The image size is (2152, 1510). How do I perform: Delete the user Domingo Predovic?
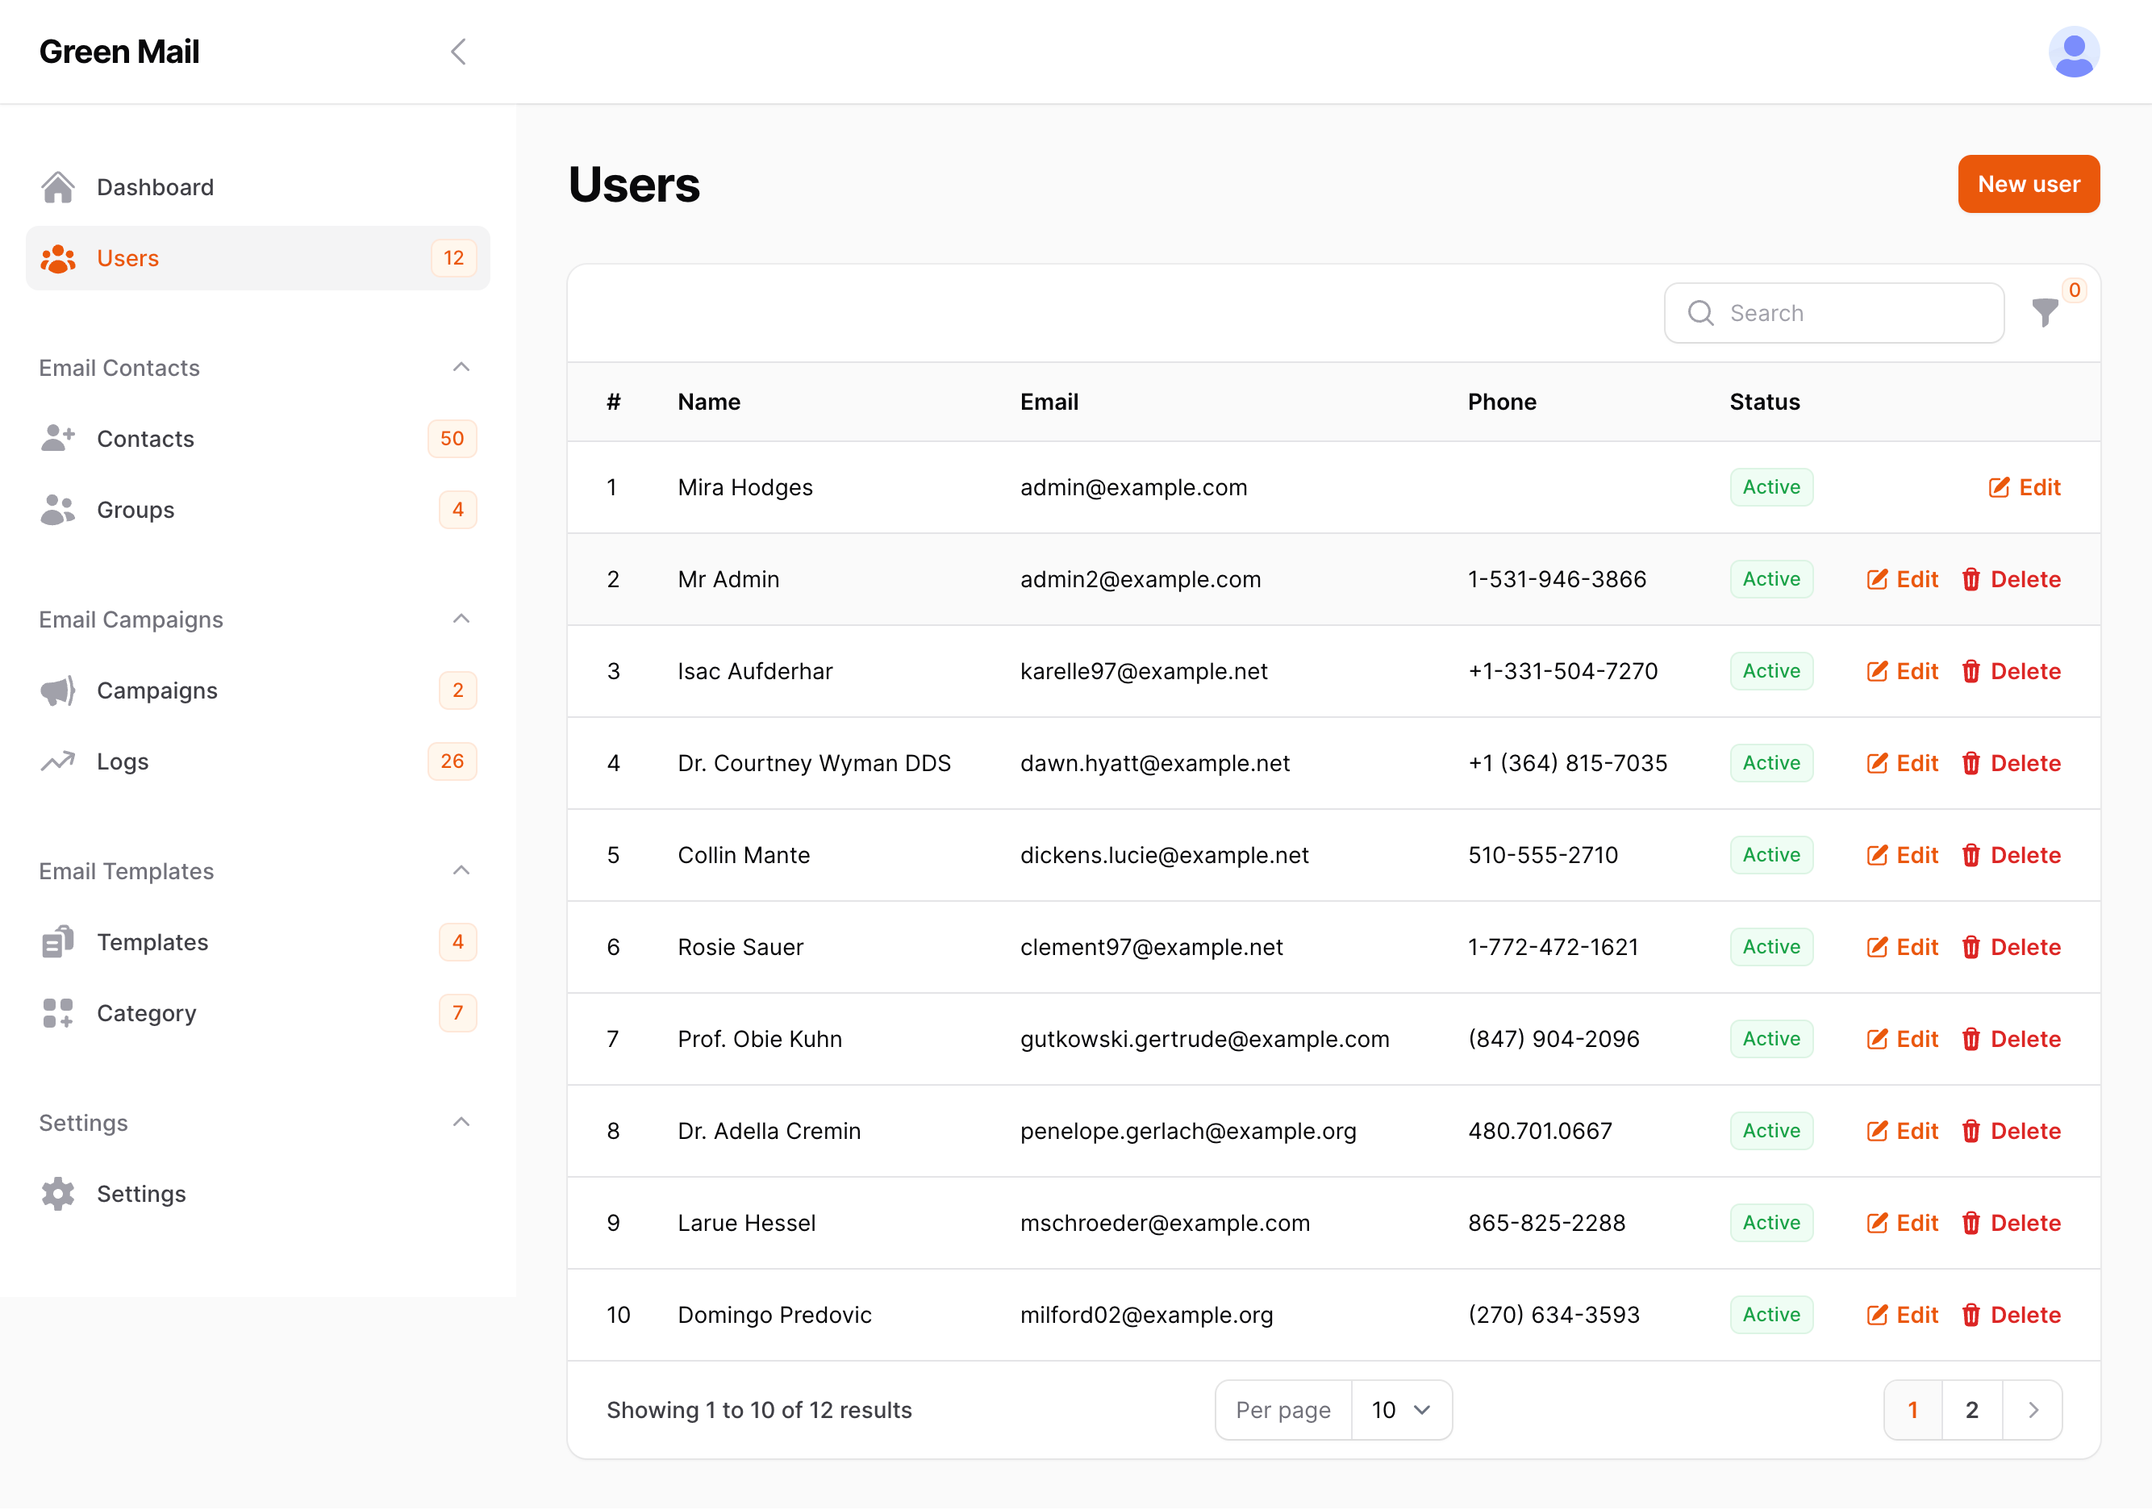2012,1314
